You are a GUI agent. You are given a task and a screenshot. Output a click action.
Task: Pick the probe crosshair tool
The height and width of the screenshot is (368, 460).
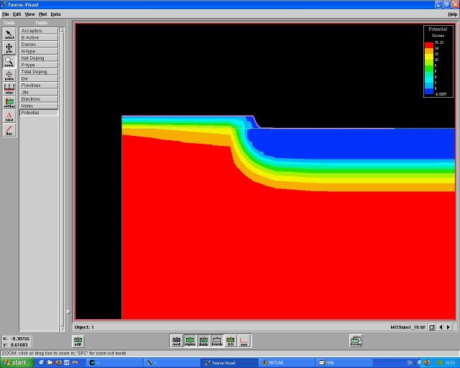9,75
